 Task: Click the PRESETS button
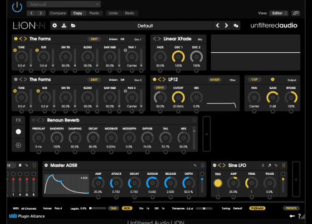[x=291, y=208]
